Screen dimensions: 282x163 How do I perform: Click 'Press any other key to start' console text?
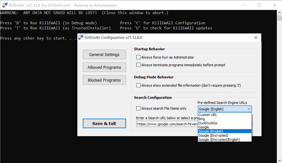coord(38,38)
